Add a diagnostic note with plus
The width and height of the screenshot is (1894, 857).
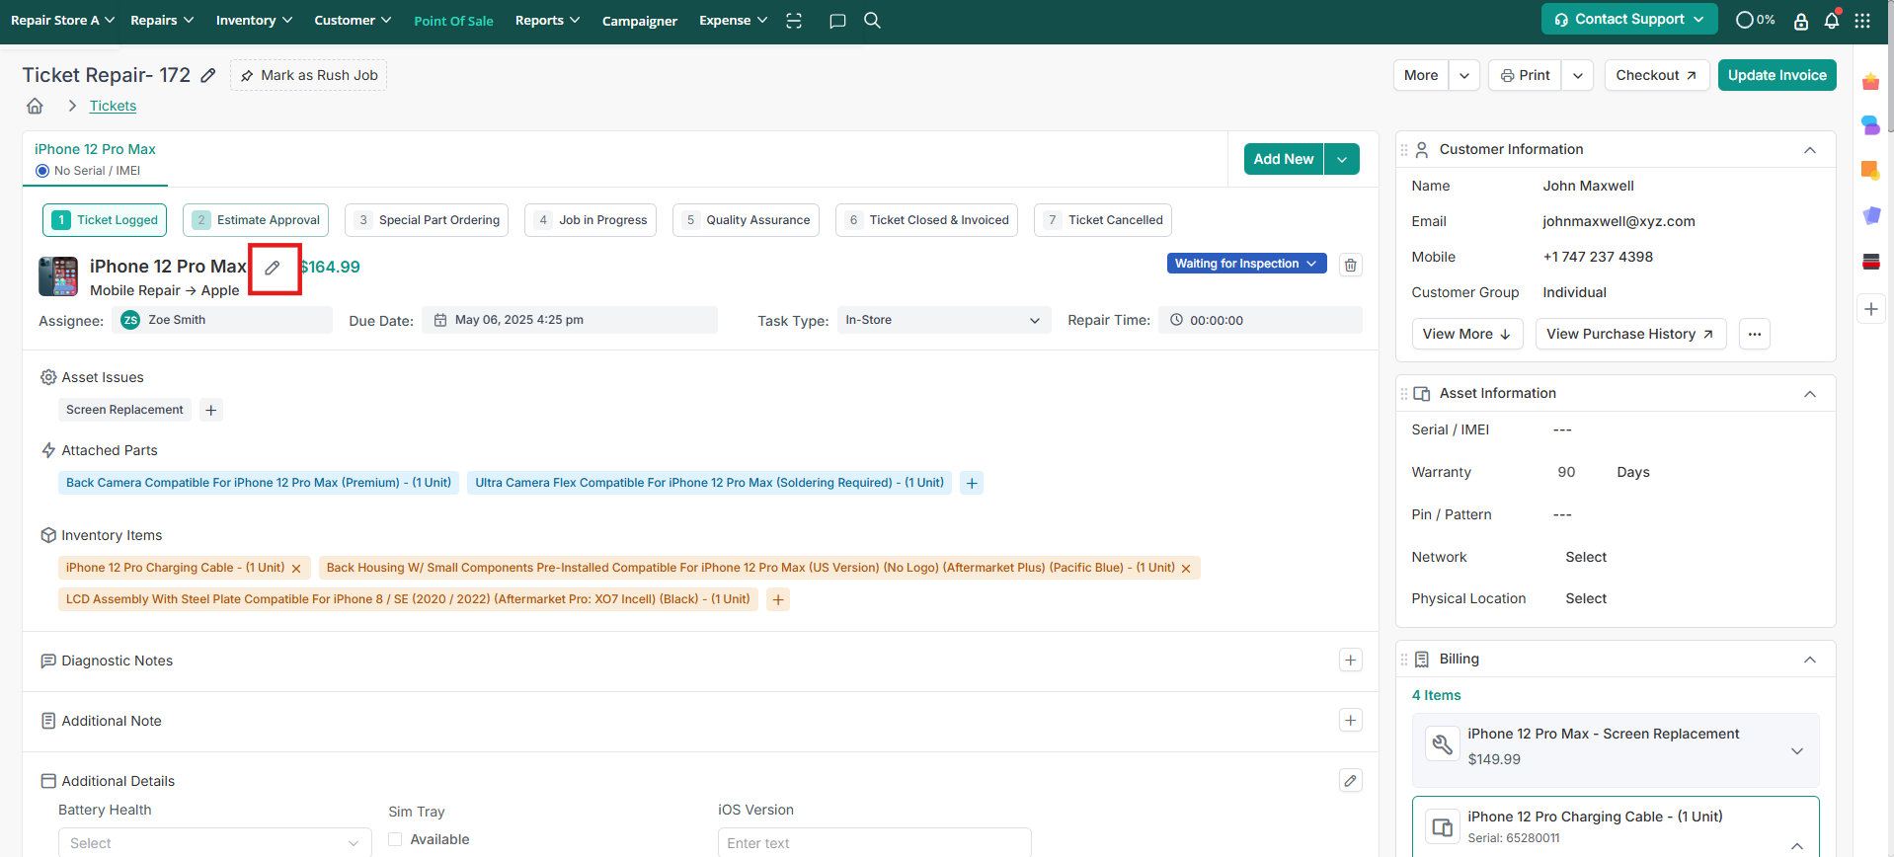coord(1351,661)
